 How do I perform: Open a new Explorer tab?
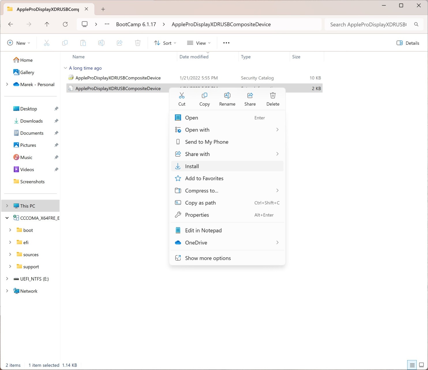tap(103, 9)
